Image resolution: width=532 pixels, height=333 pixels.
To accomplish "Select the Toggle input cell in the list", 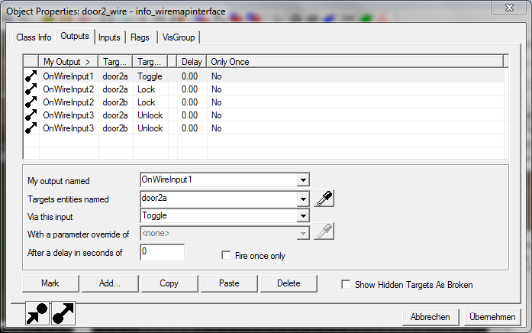I will click(150, 76).
